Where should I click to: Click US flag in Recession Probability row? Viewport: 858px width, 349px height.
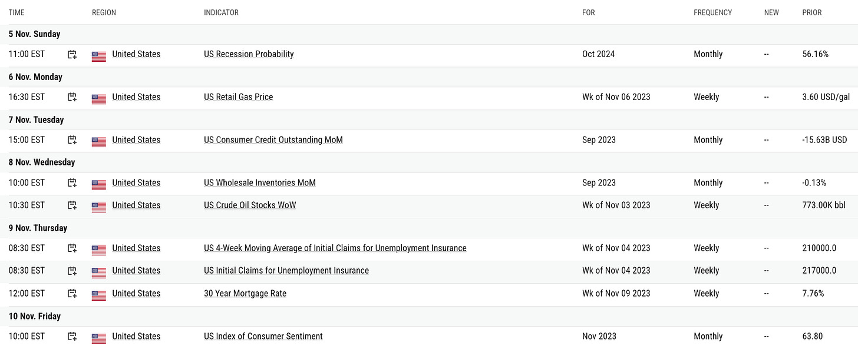(99, 56)
